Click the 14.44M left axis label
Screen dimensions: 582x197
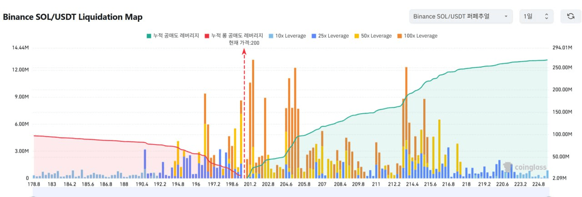21,48
